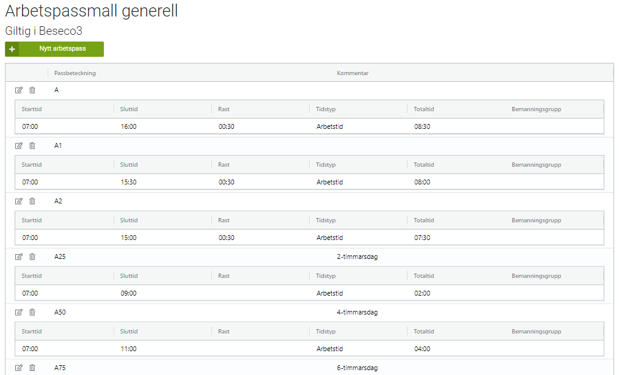Click the Totaltid 08:00 cell for A1
This screenshot has width=619, height=375.
[422, 183]
